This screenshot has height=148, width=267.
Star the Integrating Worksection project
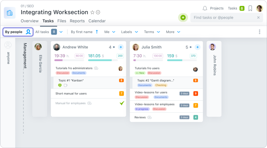[92, 12]
